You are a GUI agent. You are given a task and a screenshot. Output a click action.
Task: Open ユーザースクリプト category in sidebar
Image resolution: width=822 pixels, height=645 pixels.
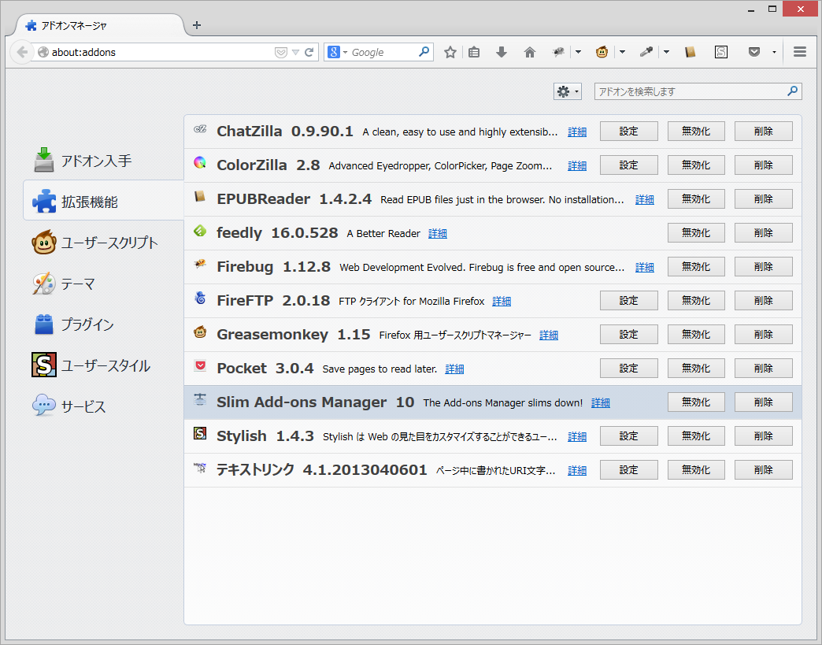click(x=102, y=243)
